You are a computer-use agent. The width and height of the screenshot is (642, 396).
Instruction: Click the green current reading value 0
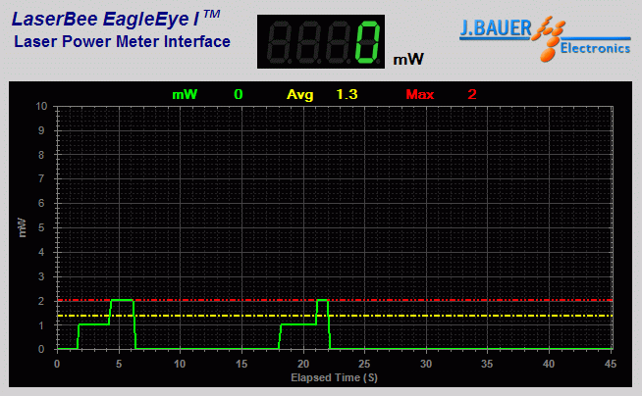tap(239, 94)
